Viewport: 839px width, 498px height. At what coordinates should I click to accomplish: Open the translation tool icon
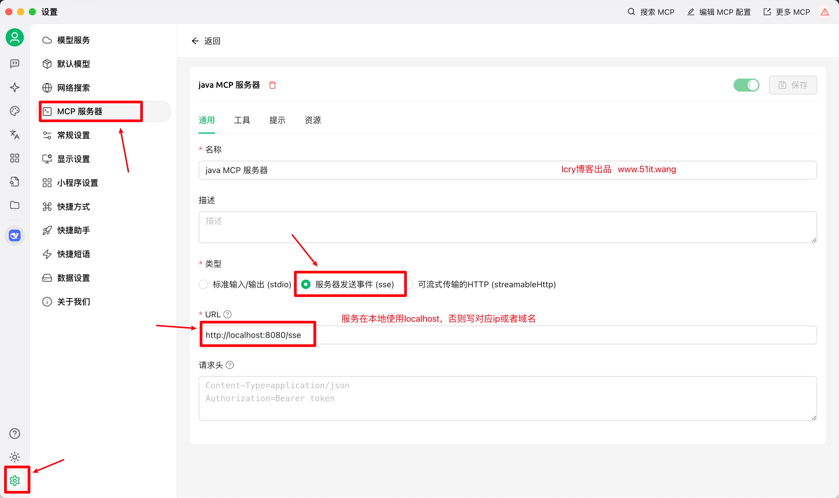(x=14, y=135)
